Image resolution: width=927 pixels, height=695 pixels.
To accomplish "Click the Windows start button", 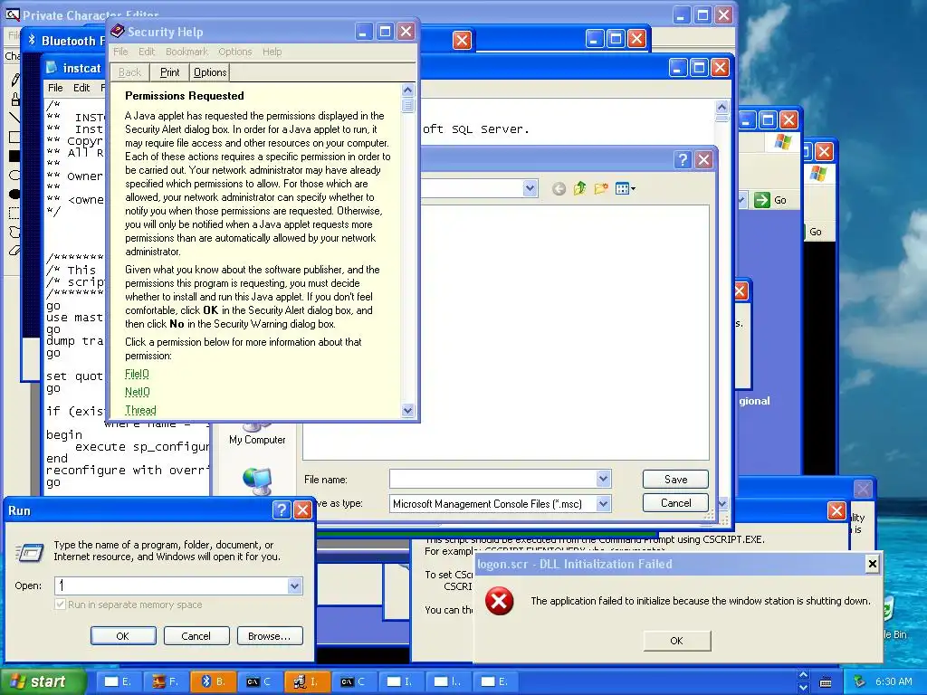I will 43,681.
